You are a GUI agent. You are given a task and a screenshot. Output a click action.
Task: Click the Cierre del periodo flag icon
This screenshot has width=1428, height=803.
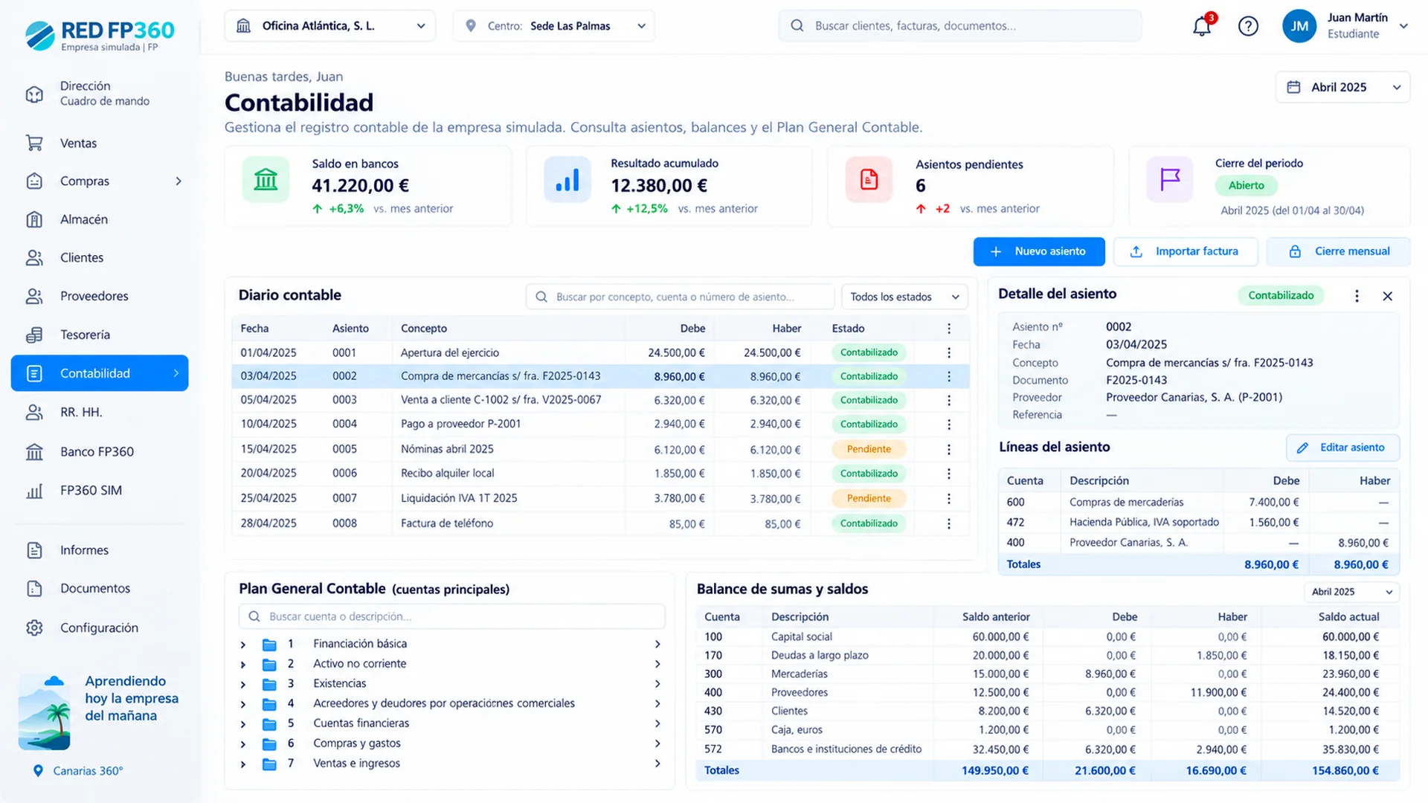(1170, 179)
